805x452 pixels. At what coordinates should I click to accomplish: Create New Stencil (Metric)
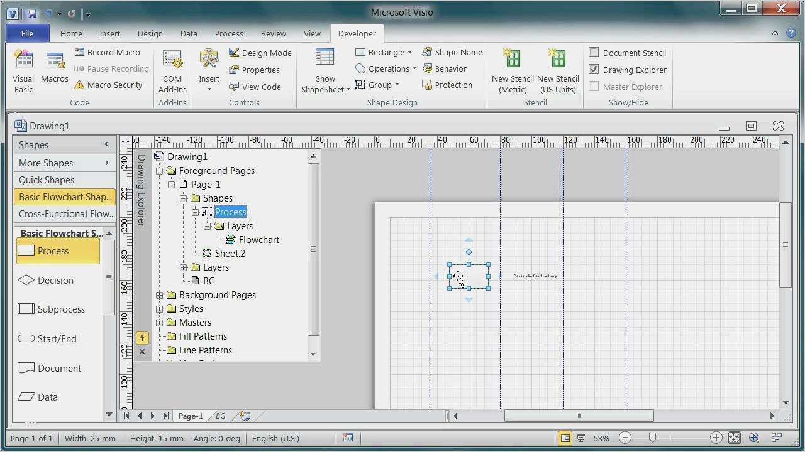[x=513, y=72]
